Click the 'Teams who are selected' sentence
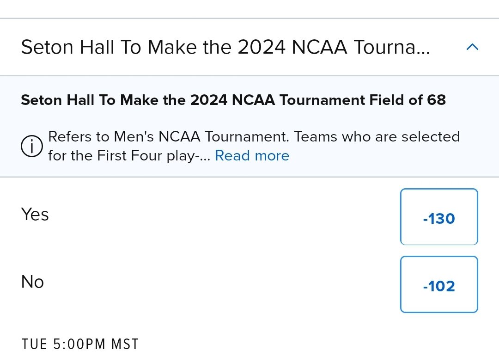This screenshot has width=499, height=363. click(x=377, y=137)
